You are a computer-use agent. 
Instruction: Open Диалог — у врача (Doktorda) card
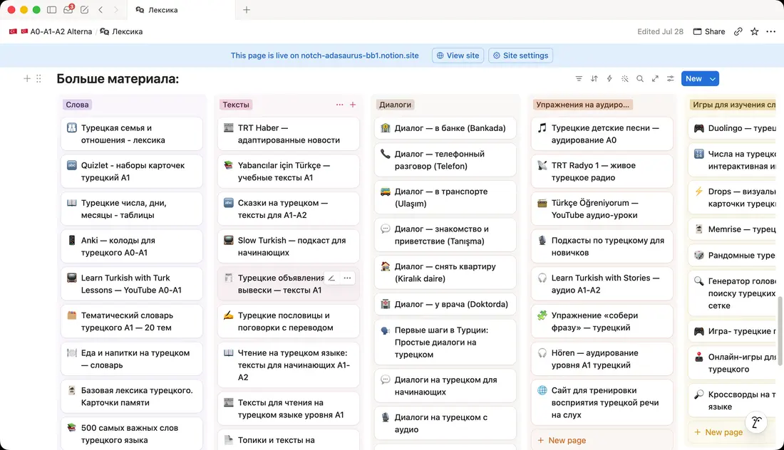point(445,304)
